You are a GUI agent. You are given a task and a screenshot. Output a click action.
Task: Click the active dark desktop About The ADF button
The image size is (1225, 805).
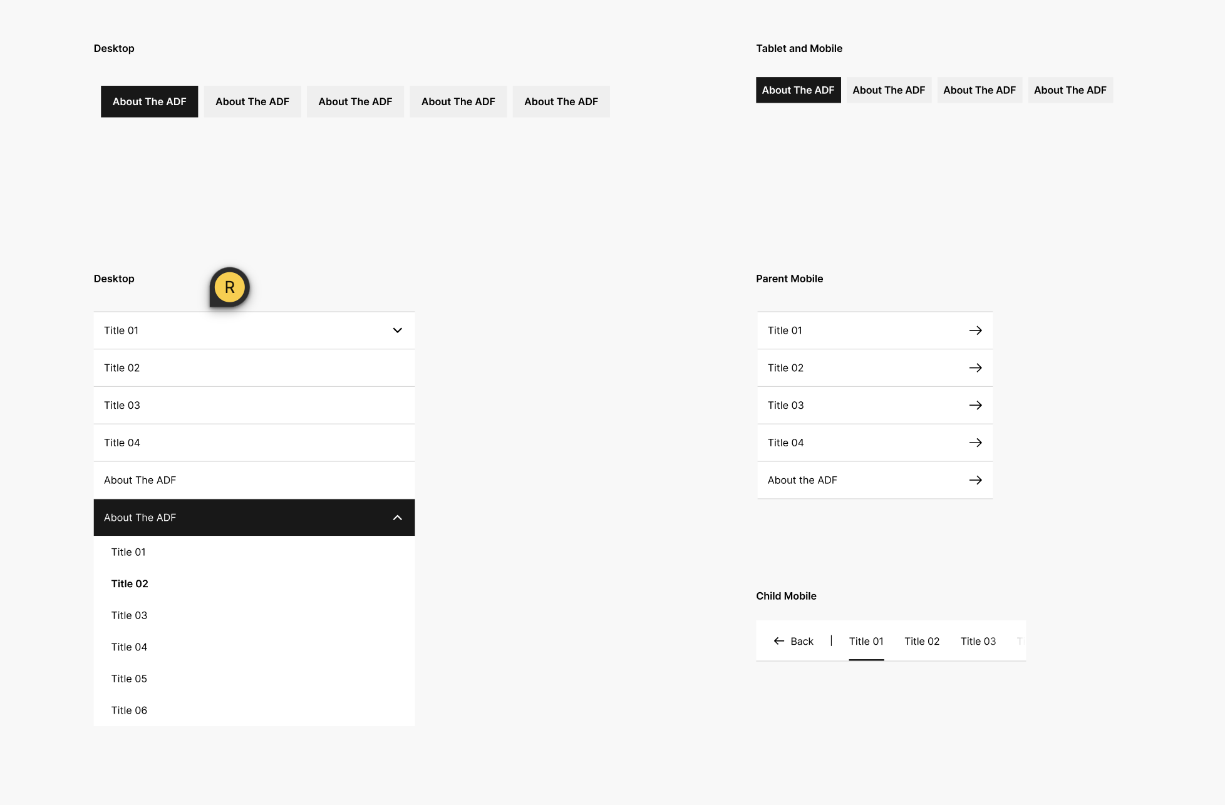click(149, 101)
